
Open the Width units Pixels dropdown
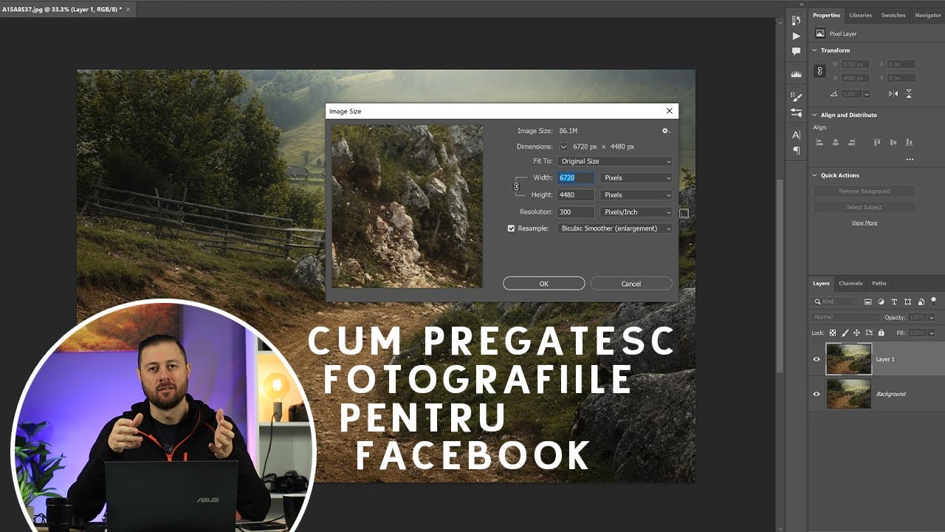click(x=637, y=178)
